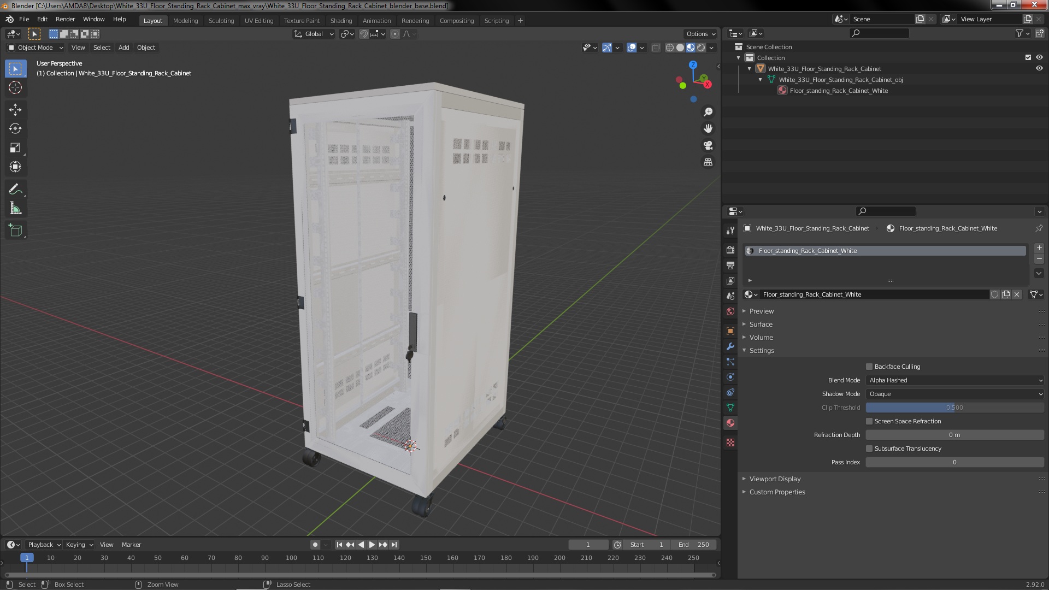The height and width of the screenshot is (590, 1049).
Task: Click the Sculpting workspace tab
Action: 221,20
